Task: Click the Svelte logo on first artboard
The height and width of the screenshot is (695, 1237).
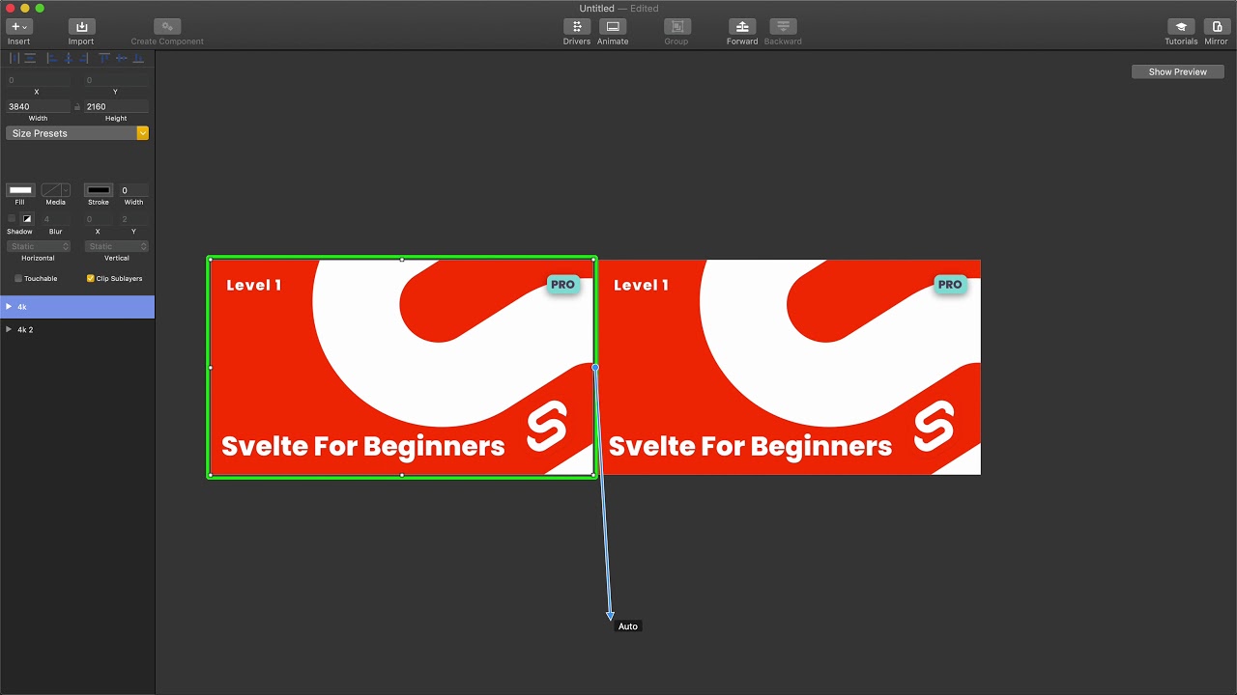Action: pos(547,427)
